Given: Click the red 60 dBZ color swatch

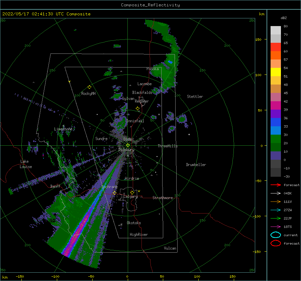Looking at the screenshot, I should tap(276, 47).
